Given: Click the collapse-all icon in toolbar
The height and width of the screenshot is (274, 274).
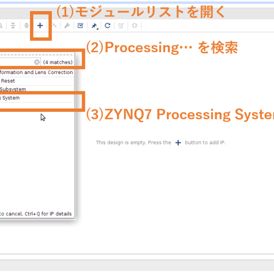Looking at the screenshot, I should point(13,26).
